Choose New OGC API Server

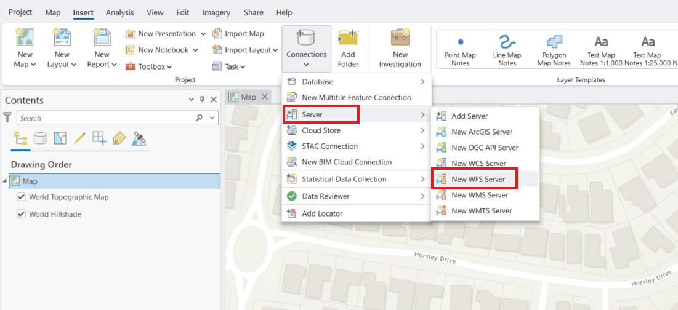pos(485,148)
